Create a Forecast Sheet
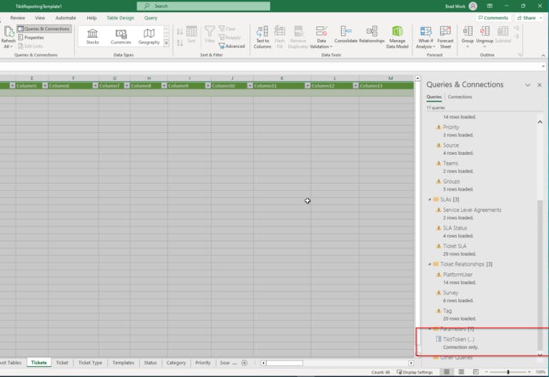Viewport: 549px width, 377px height. click(x=445, y=37)
